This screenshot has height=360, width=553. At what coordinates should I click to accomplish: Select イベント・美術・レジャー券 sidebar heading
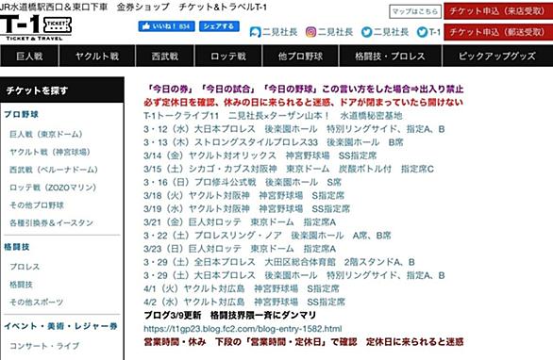click(60, 326)
